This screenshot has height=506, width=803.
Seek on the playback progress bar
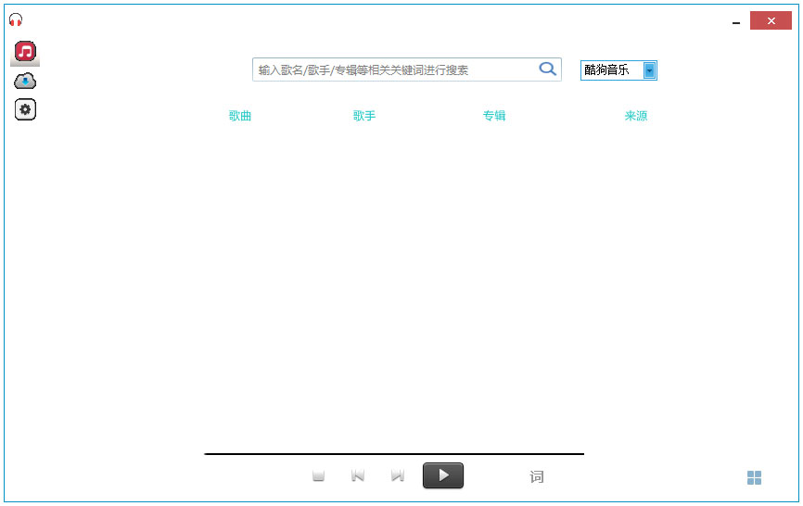point(394,454)
